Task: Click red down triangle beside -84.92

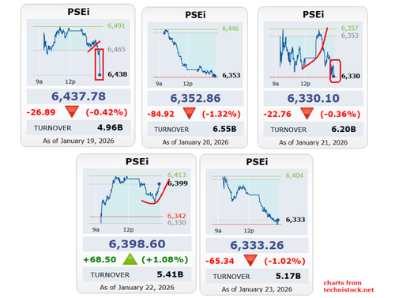Action: click(190, 113)
